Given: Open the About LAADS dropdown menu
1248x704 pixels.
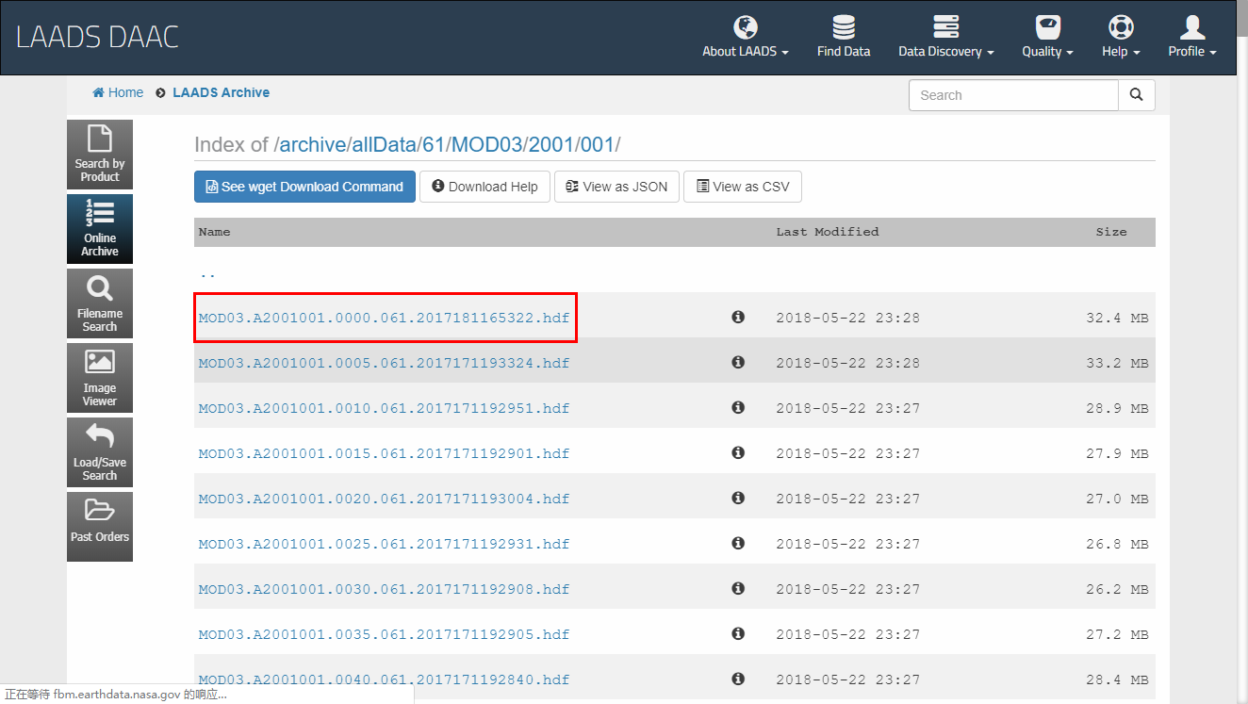Looking at the screenshot, I should (x=745, y=38).
